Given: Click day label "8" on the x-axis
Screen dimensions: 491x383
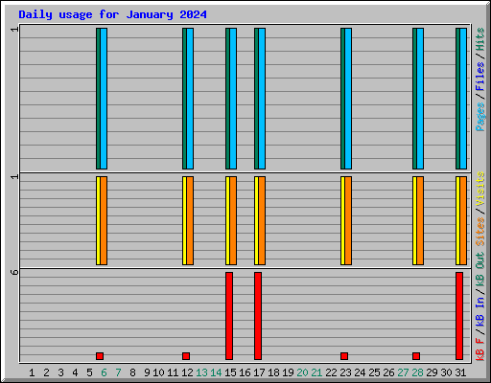Looking at the screenshot, I should [132, 372].
